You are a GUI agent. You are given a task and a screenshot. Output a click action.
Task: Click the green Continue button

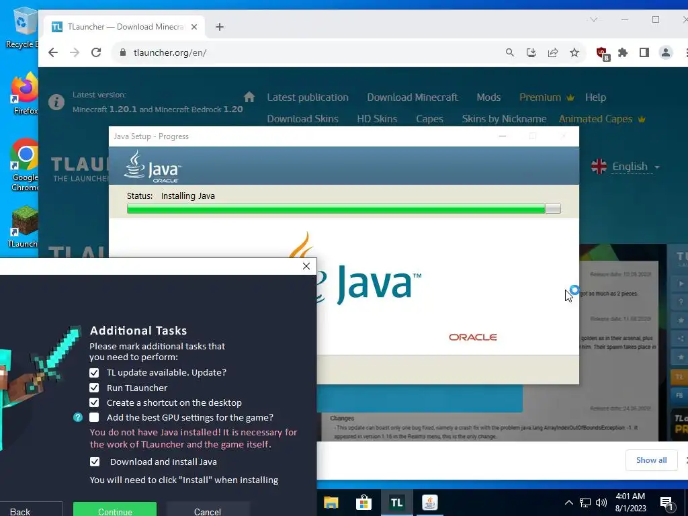click(x=115, y=510)
